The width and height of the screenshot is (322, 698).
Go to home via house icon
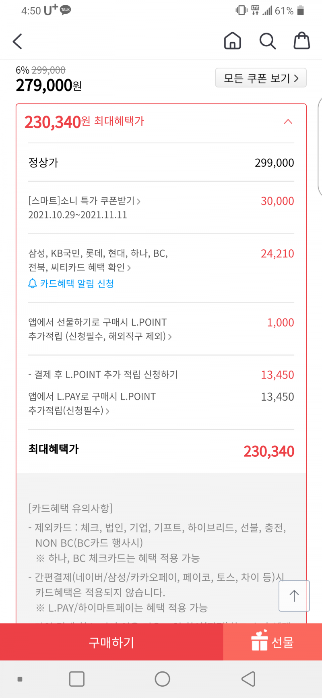tap(232, 41)
